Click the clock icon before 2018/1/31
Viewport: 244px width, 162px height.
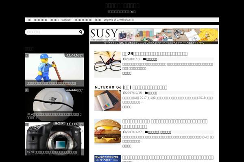[x=124, y=59]
